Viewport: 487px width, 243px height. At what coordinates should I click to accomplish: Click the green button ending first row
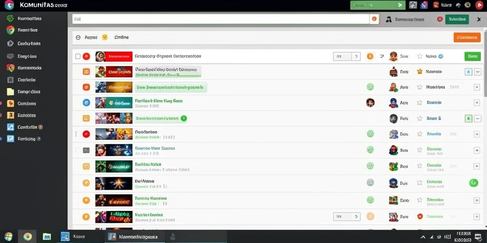pos(472,56)
